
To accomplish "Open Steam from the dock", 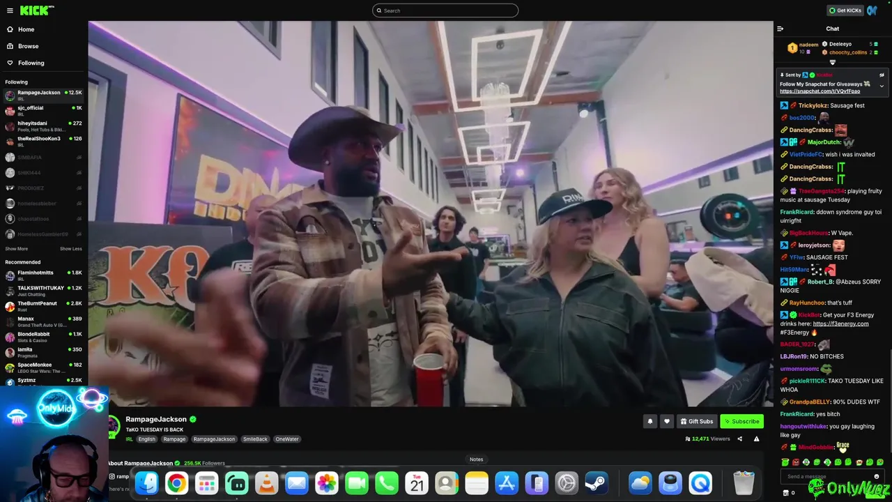I will point(596,482).
